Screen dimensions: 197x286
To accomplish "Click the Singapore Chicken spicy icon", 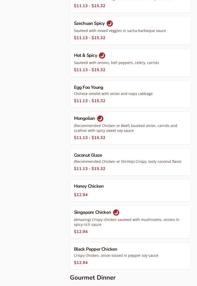I will point(116,213).
